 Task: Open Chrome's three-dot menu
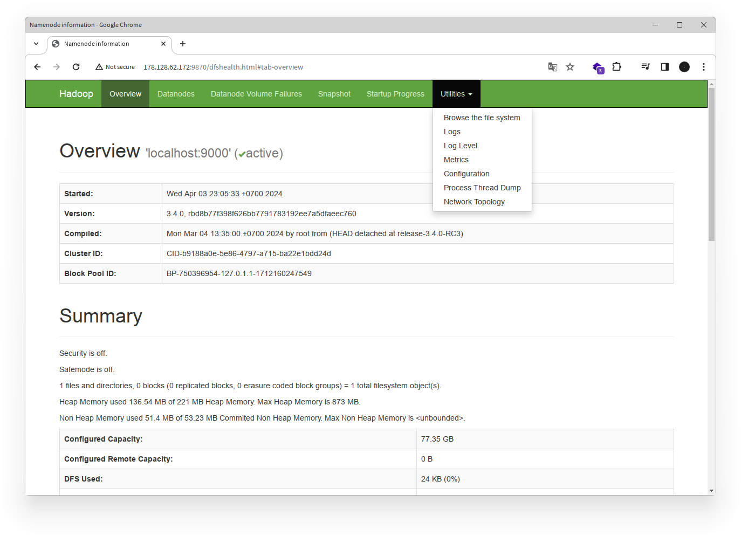click(703, 66)
